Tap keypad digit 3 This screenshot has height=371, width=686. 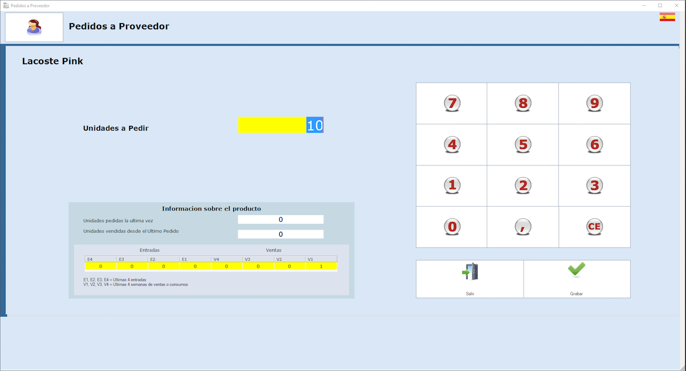pos(594,186)
